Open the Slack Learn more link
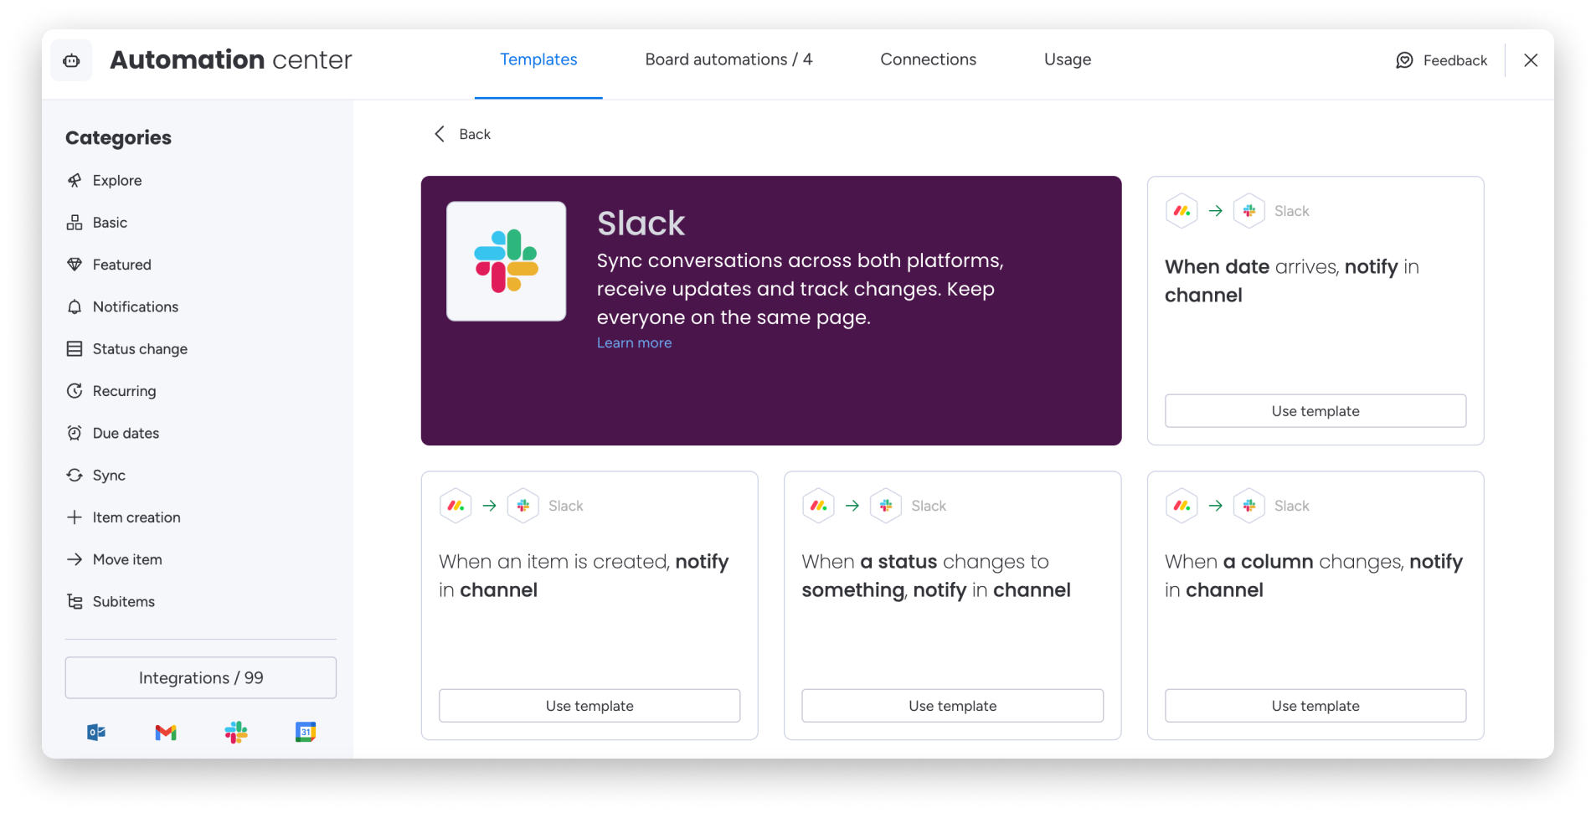This screenshot has height=813, width=1596. pos(634,342)
